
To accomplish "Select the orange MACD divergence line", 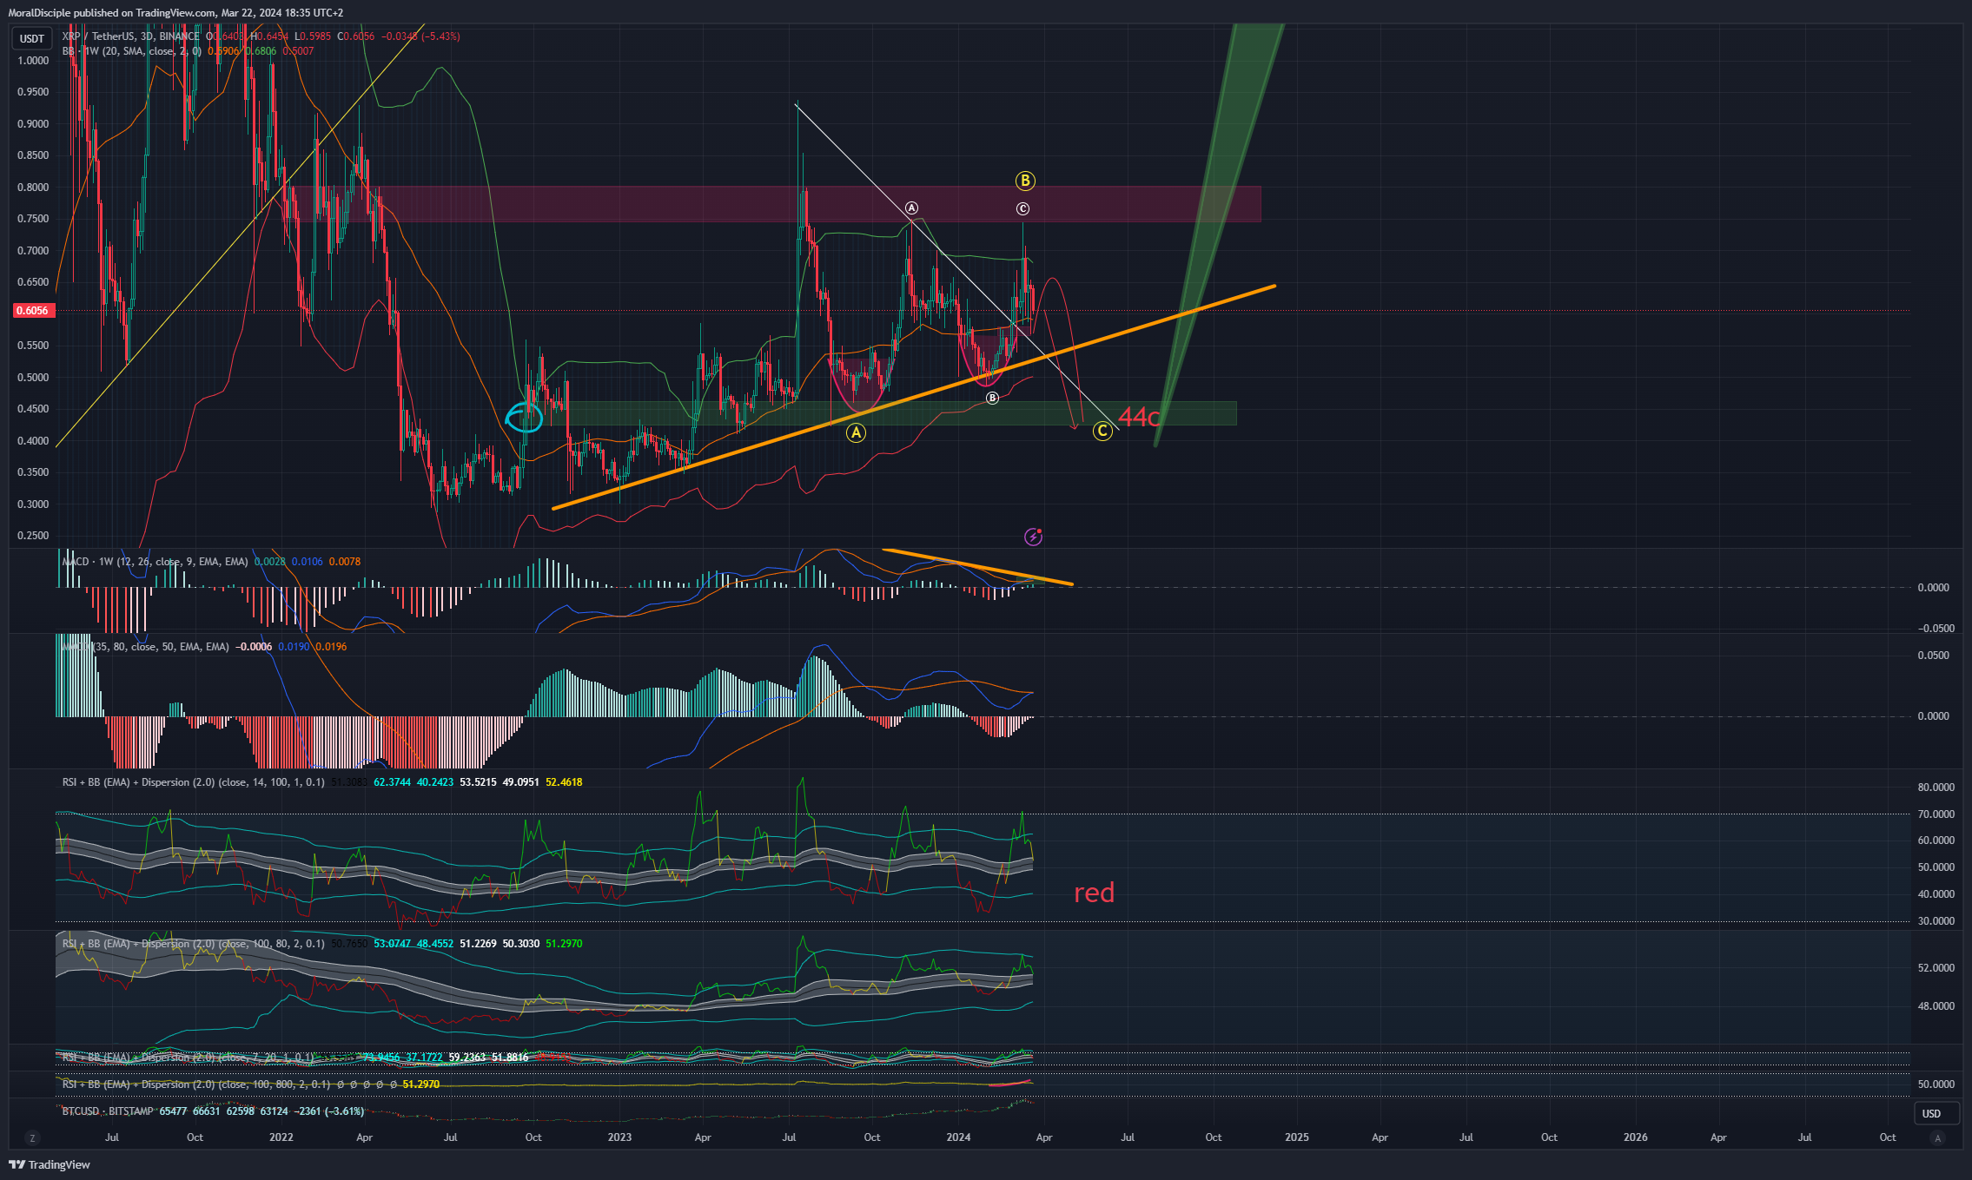I will 977,566.
